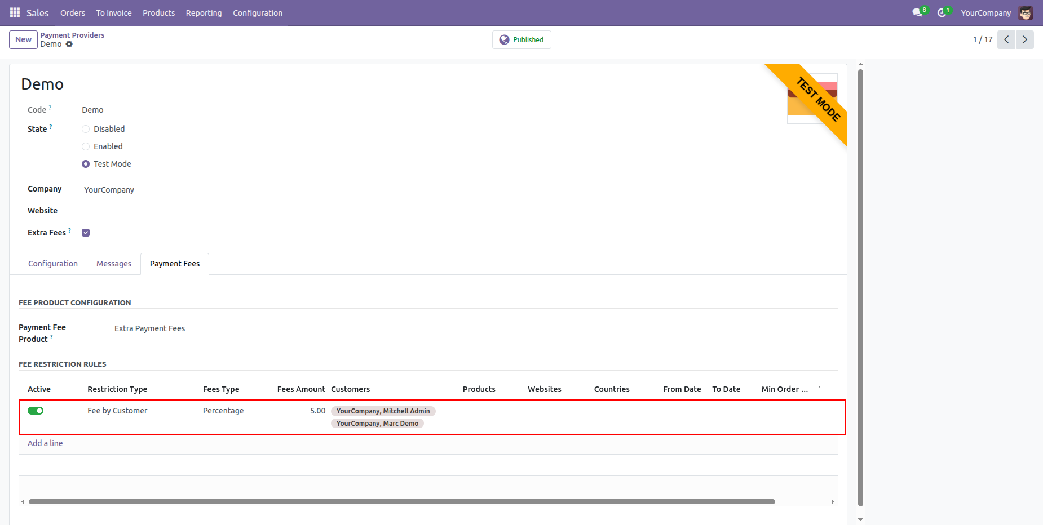The height and width of the screenshot is (525, 1043).
Task: Select the Disabled state radio button
Action: click(x=86, y=129)
